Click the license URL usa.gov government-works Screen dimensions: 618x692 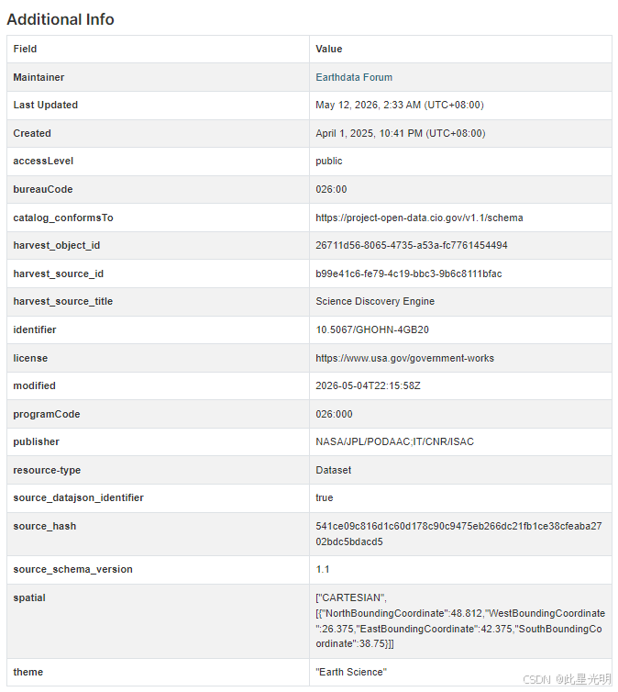click(x=404, y=358)
